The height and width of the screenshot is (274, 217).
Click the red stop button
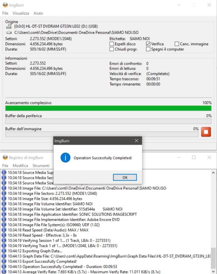click(x=206, y=132)
